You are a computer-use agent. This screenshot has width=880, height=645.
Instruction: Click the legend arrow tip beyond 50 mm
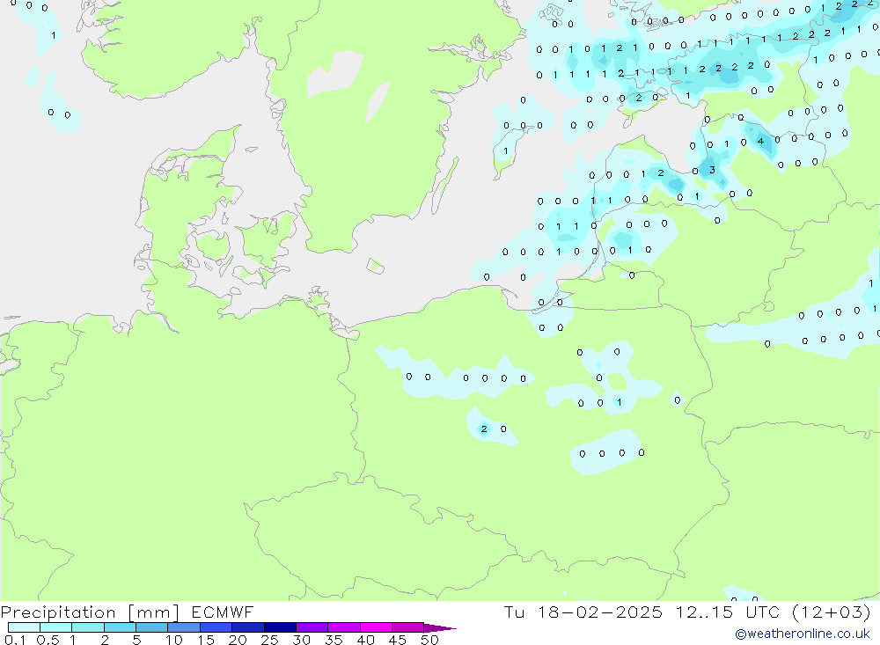pos(439,627)
